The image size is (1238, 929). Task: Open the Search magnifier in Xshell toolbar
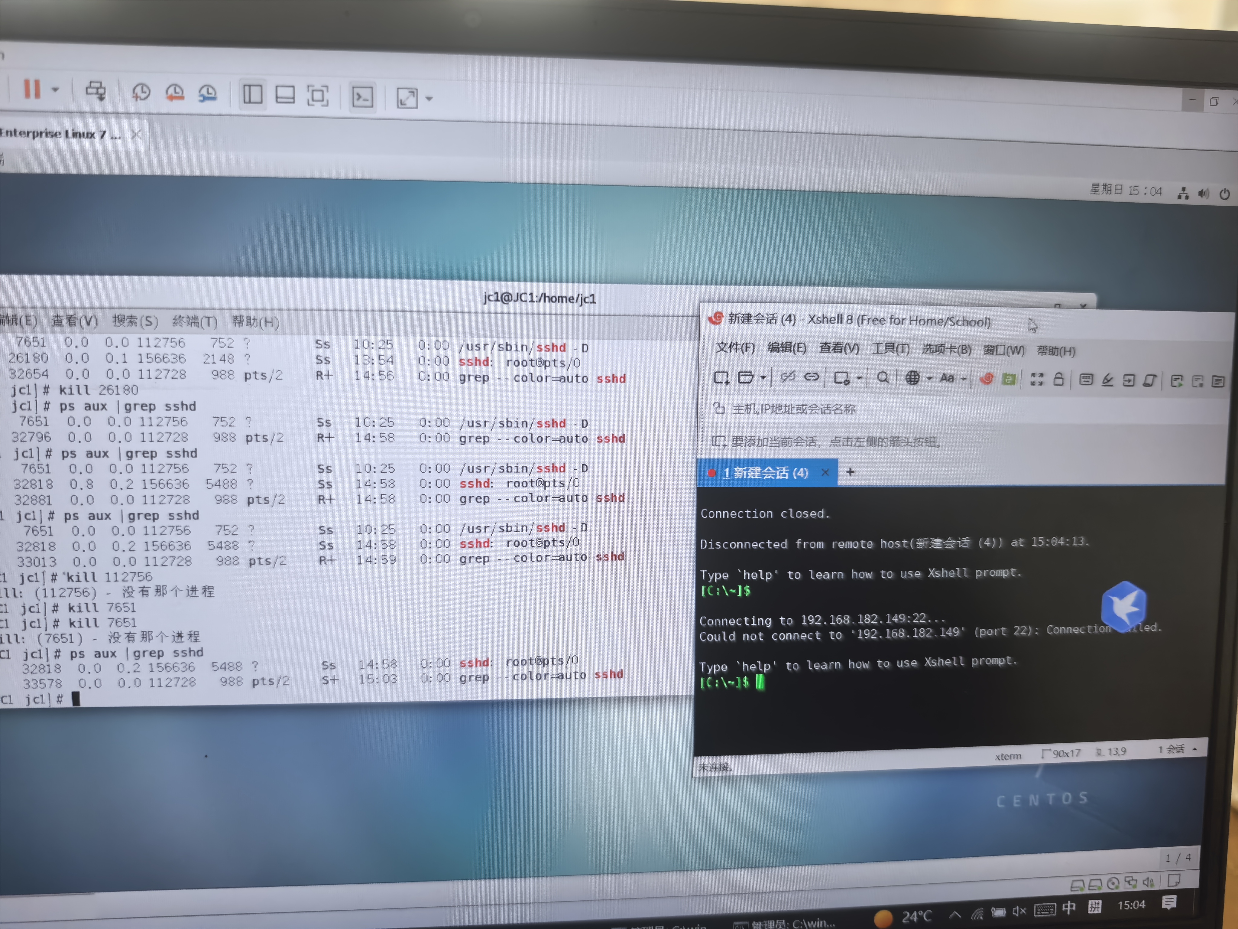click(883, 378)
